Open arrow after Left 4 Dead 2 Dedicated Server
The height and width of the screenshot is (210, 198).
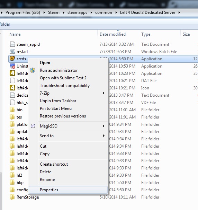click(179, 12)
